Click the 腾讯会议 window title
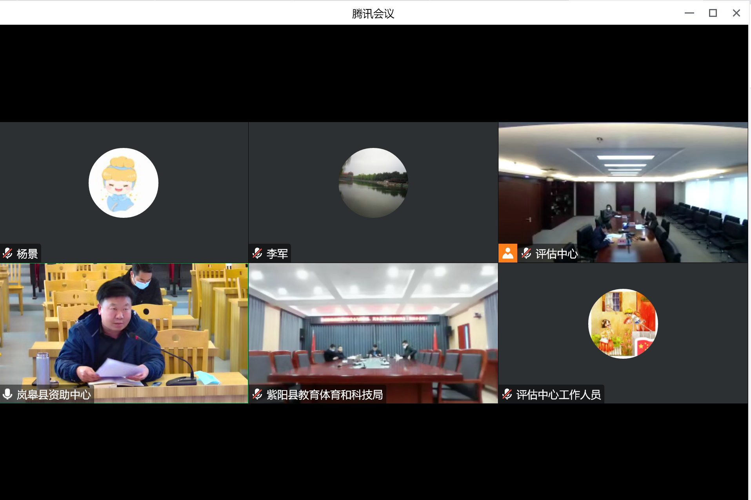The width and height of the screenshot is (751, 500). click(373, 14)
